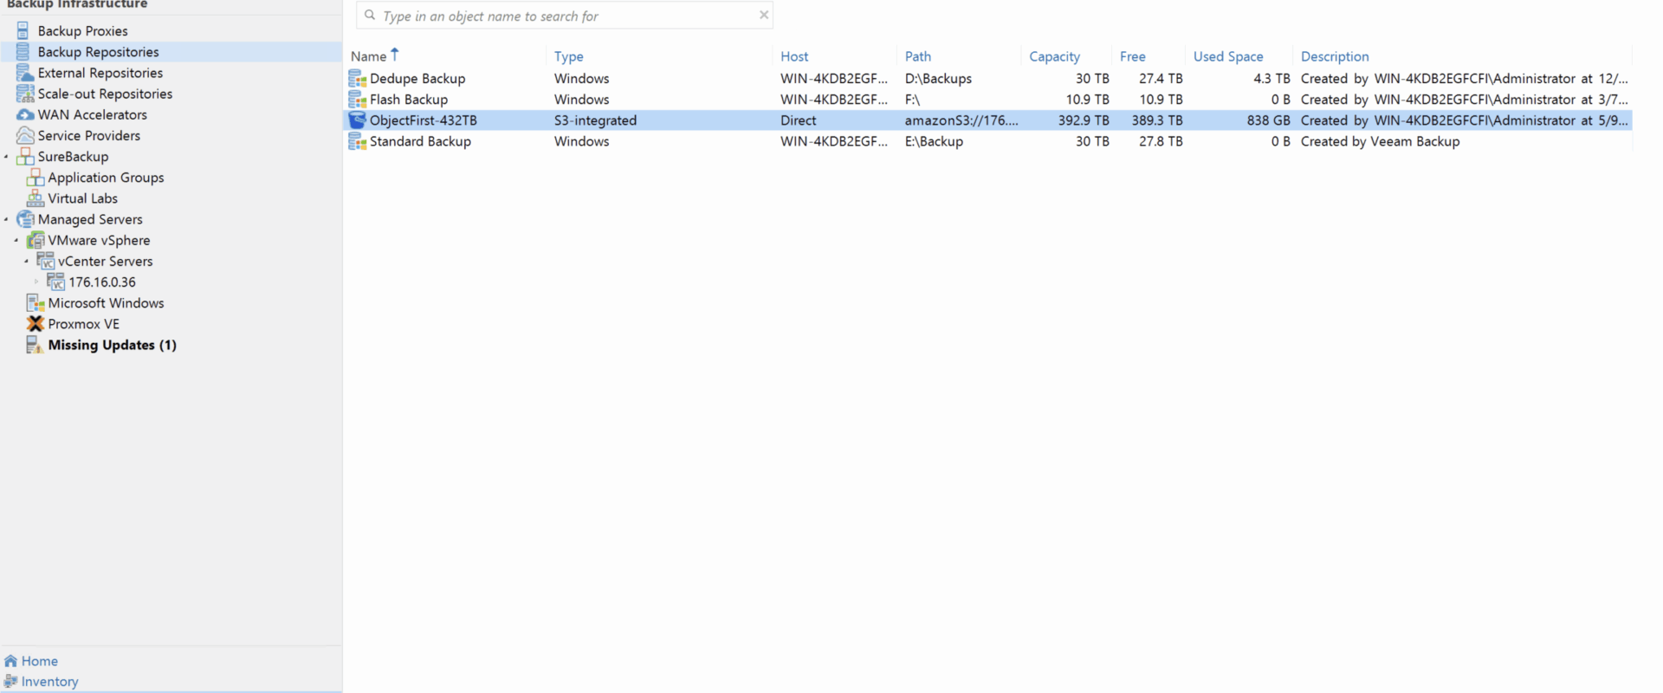Sort by the Description column header
1663x693 pixels.
click(x=1335, y=56)
